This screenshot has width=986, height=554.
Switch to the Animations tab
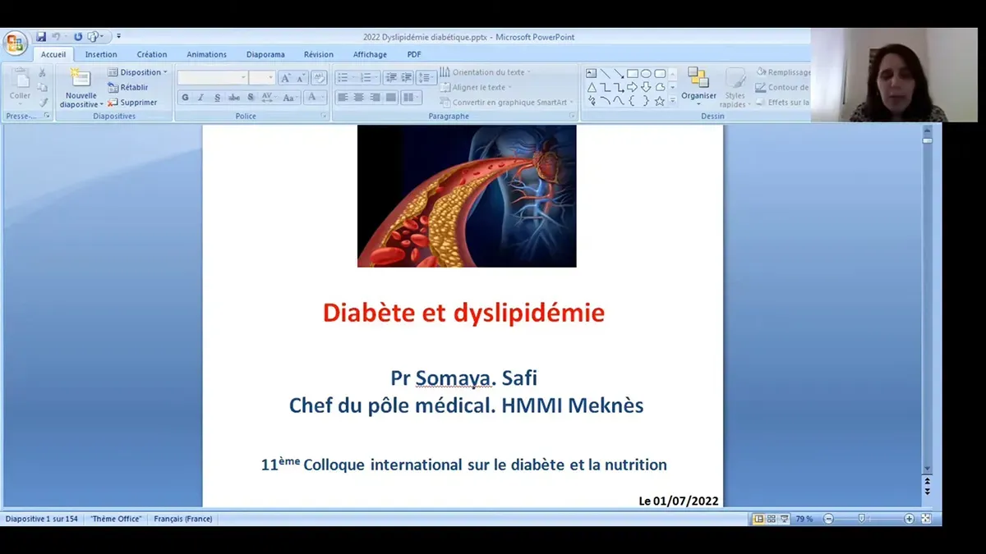point(207,54)
